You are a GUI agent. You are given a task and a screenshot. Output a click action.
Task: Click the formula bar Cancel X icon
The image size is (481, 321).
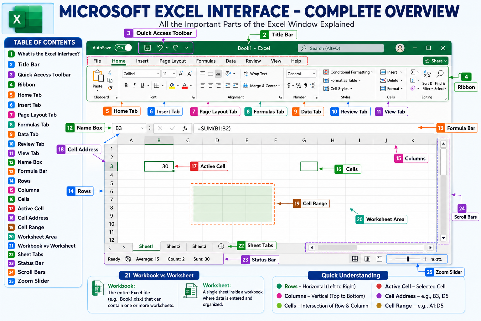coord(160,128)
